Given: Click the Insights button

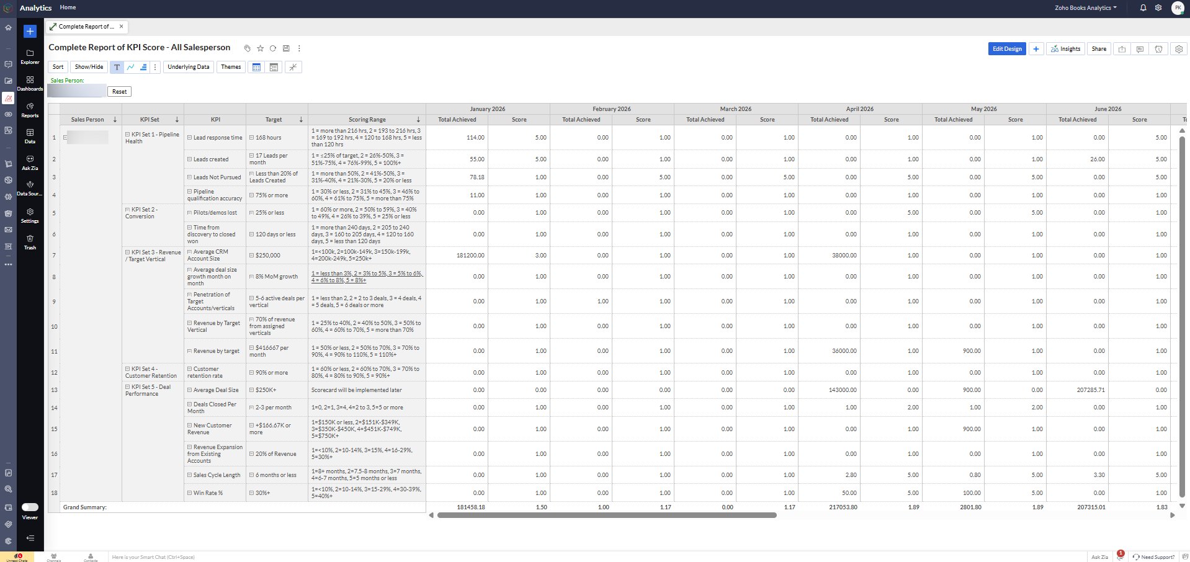Looking at the screenshot, I should point(1065,49).
